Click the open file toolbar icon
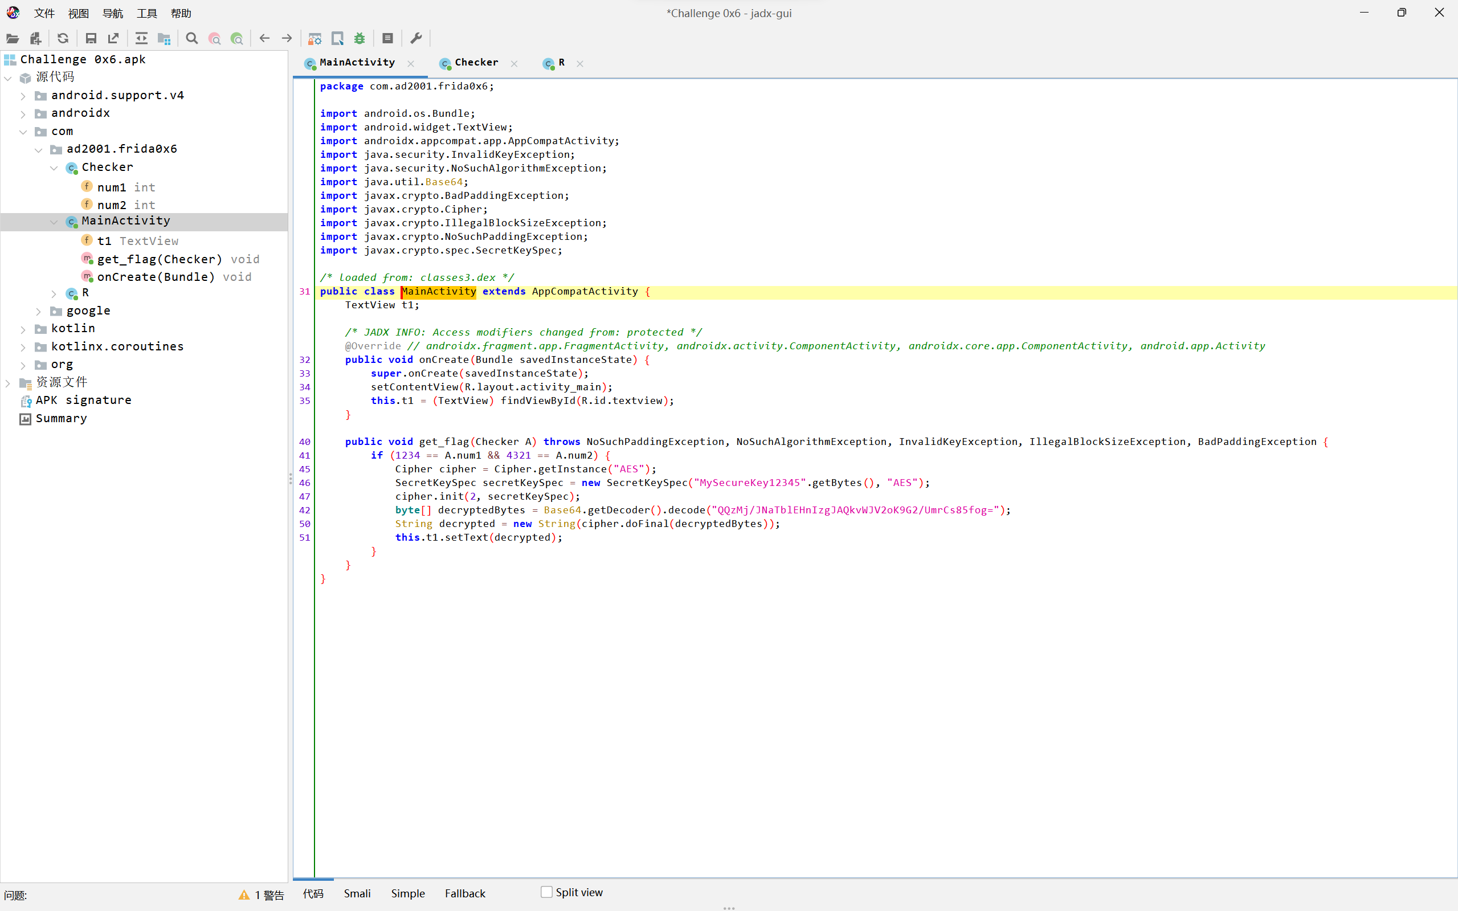This screenshot has width=1458, height=911. pos(12,39)
